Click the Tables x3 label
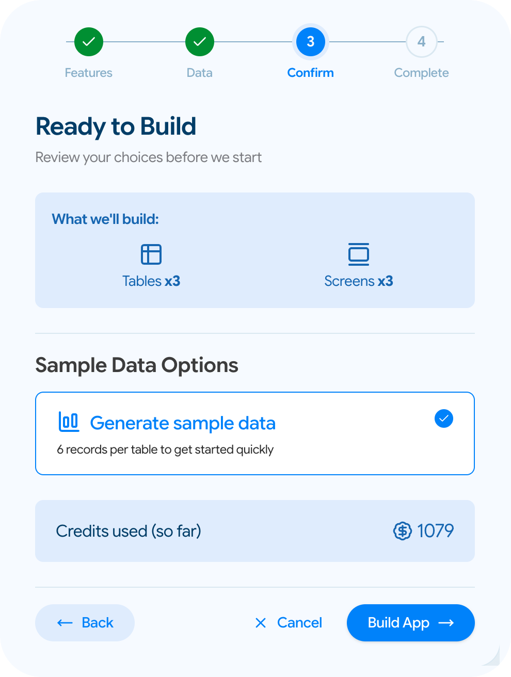The height and width of the screenshot is (677, 511). 151,281
